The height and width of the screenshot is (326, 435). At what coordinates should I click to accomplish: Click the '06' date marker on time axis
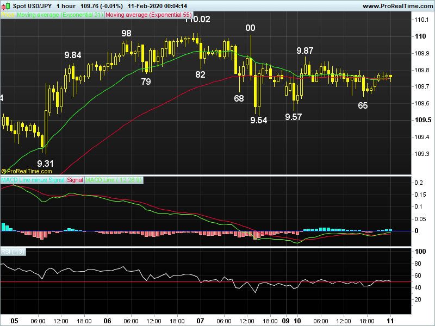(107, 321)
